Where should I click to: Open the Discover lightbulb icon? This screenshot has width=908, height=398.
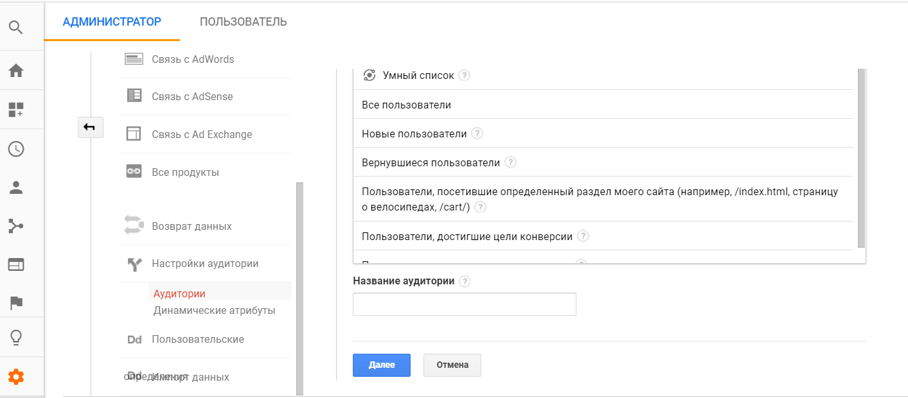tap(16, 337)
